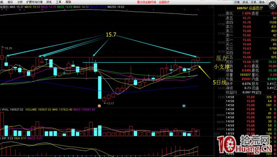The height and width of the screenshot is (157, 277).
Task: Click the 通达信金融终端 title link
Action: [x=146, y=2]
